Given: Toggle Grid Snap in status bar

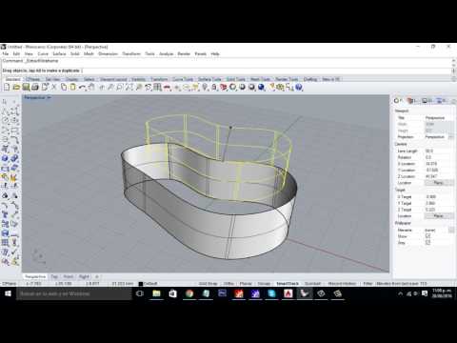Looking at the screenshot, I should [x=209, y=283].
